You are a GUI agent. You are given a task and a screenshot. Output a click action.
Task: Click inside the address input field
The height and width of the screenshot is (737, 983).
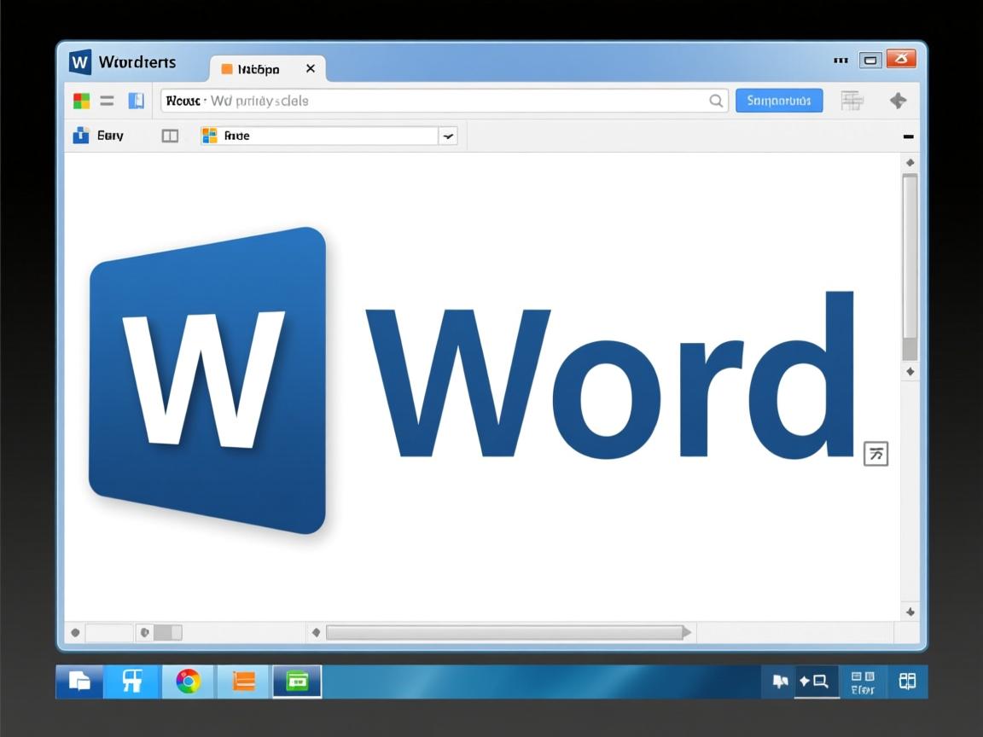click(x=427, y=101)
